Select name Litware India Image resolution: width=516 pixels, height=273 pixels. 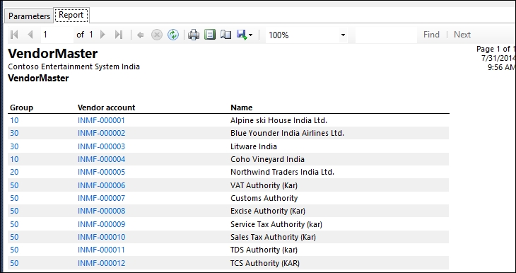tap(254, 146)
